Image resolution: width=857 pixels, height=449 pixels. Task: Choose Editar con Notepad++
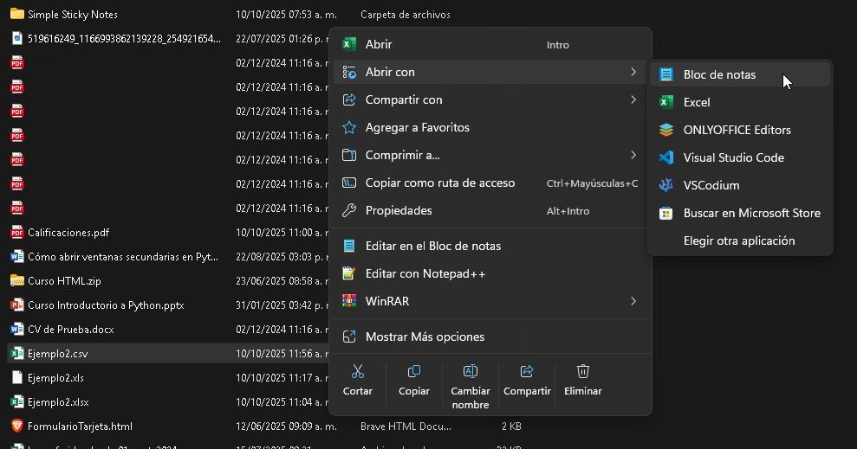click(x=490, y=273)
